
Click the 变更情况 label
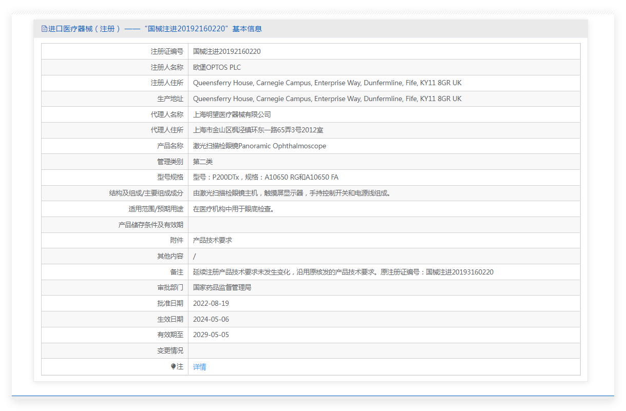[x=170, y=350]
